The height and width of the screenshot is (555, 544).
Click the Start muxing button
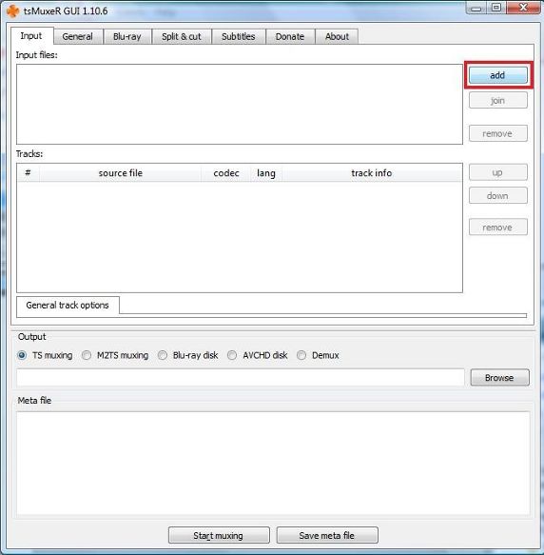click(219, 535)
